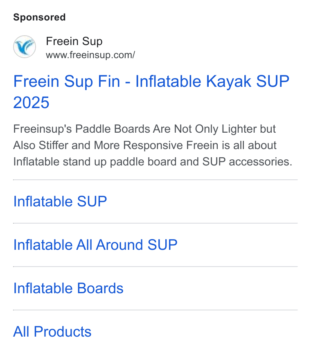Click the "2025" on the headline's second line
This screenshot has width=311, height=353.
click(x=31, y=102)
